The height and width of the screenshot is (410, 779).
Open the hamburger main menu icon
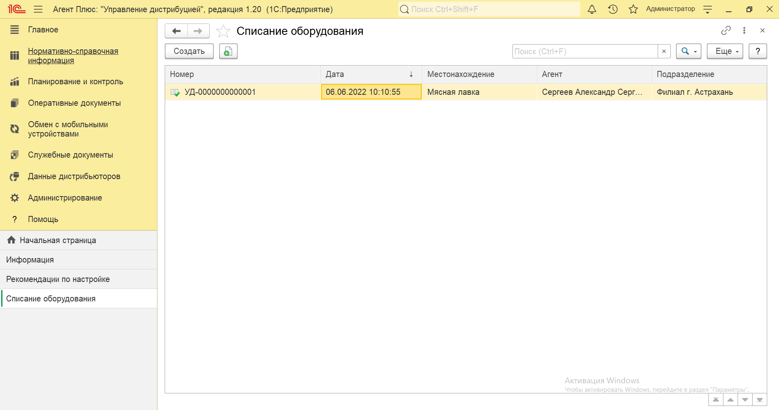(x=38, y=9)
